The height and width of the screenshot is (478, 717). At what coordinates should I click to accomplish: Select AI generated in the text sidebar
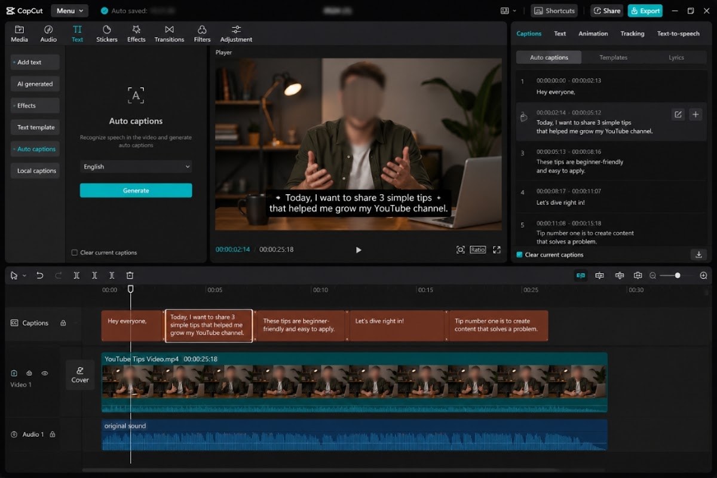point(35,84)
